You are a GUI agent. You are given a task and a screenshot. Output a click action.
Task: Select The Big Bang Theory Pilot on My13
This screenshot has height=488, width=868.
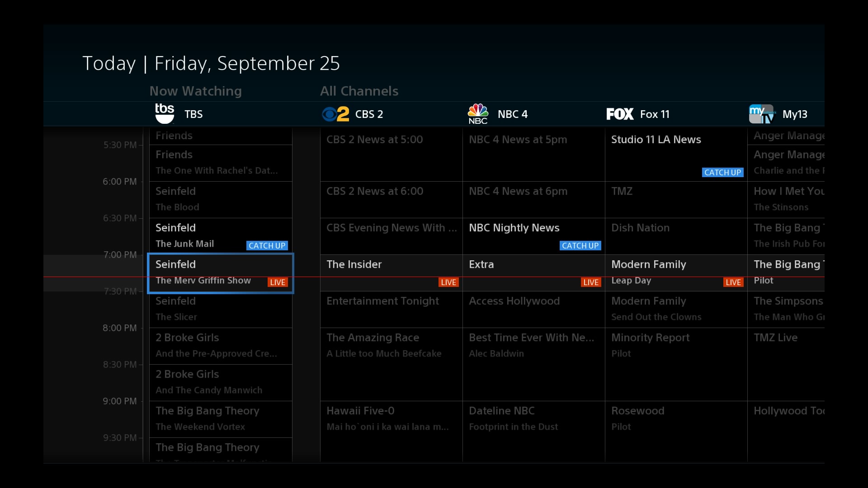pos(786,273)
